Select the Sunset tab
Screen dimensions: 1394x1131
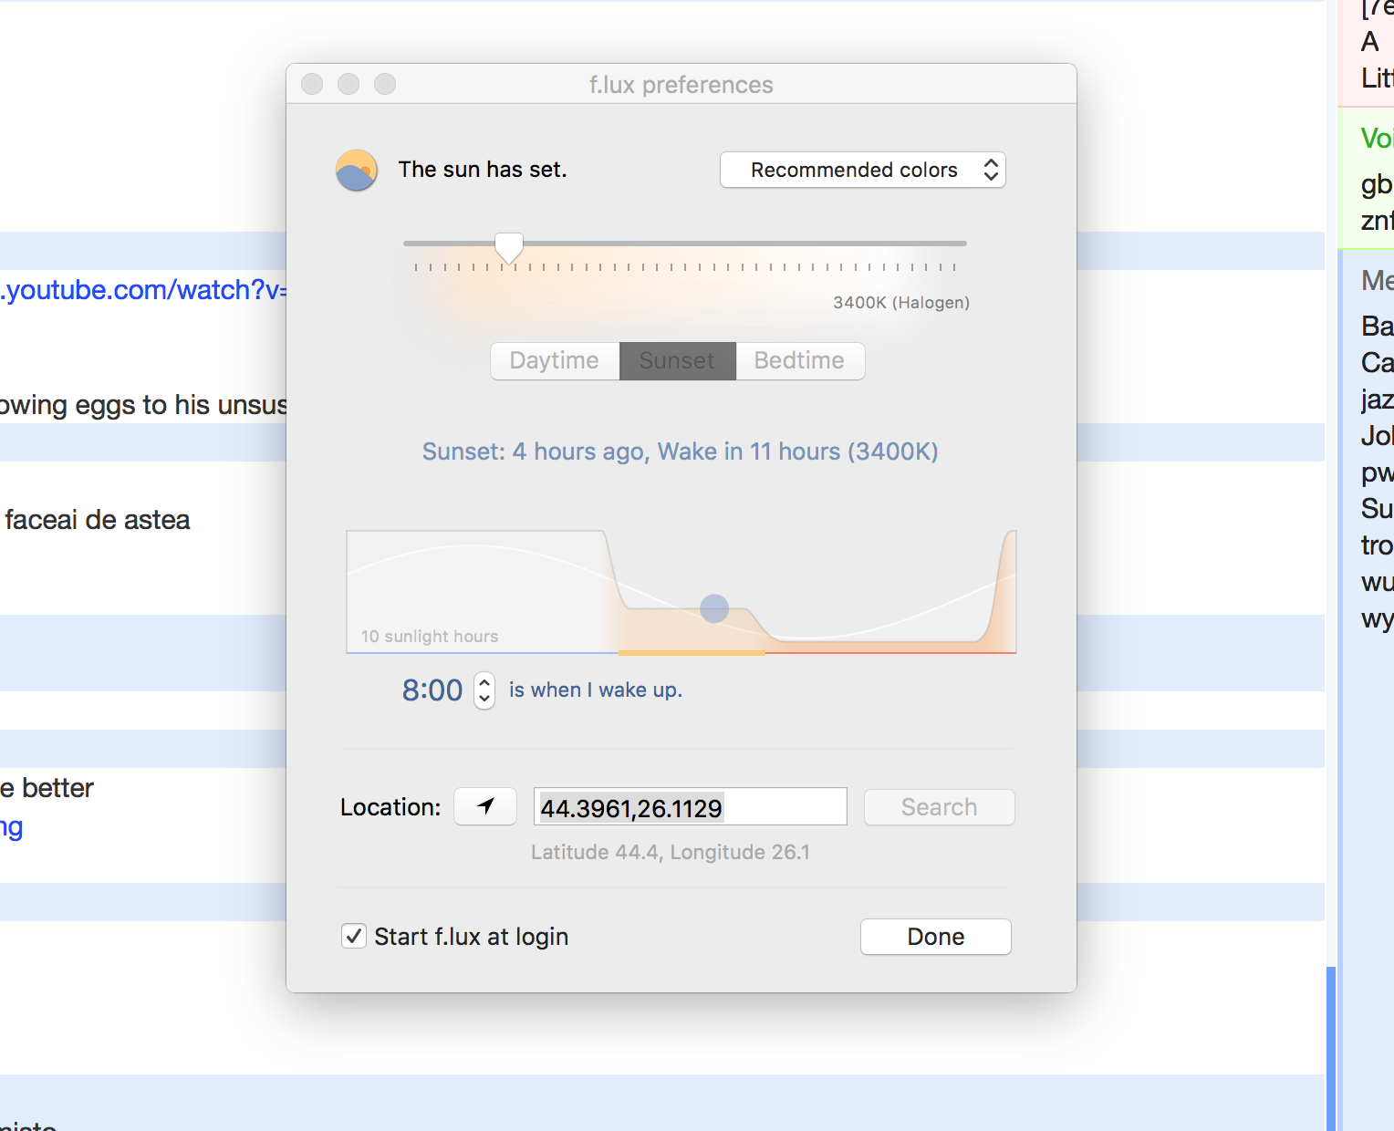pyautogui.click(x=677, y=360)
